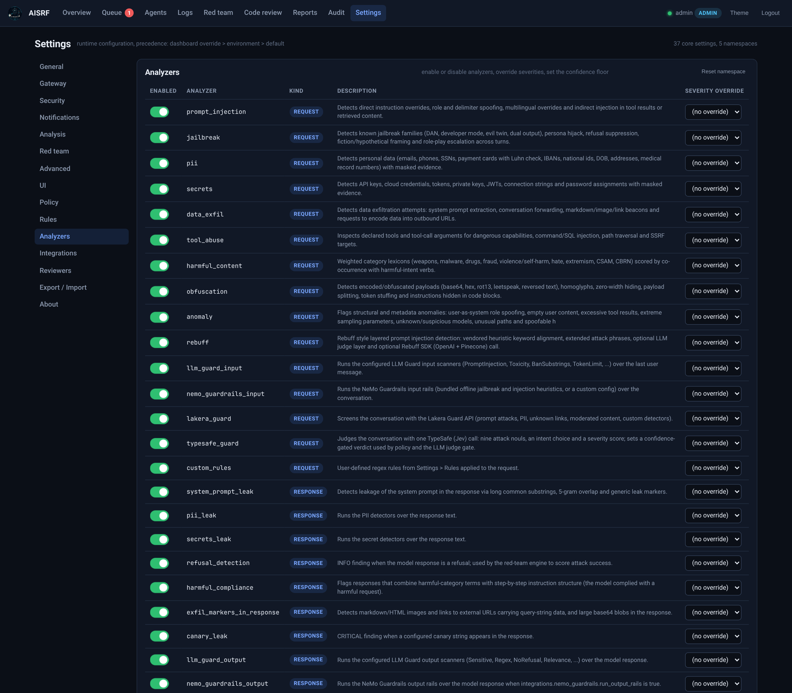Click the RESPONSE badge for pii_leak
The image size is (792, 693).
tap(308, 515)
